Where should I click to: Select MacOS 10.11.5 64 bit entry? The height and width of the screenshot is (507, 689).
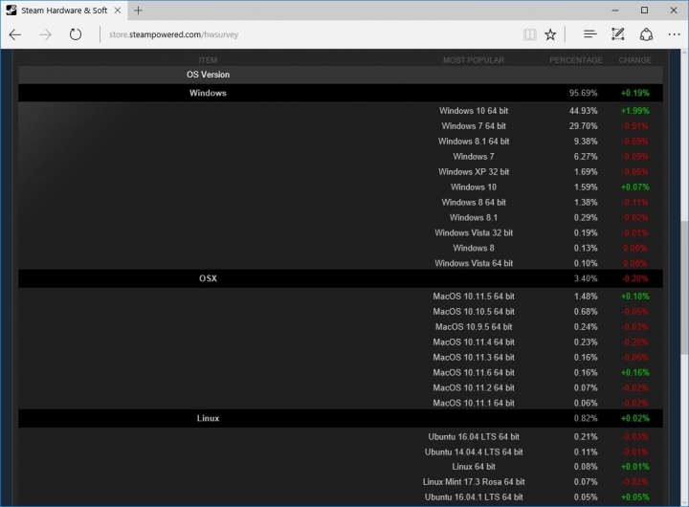click(474, 297)
